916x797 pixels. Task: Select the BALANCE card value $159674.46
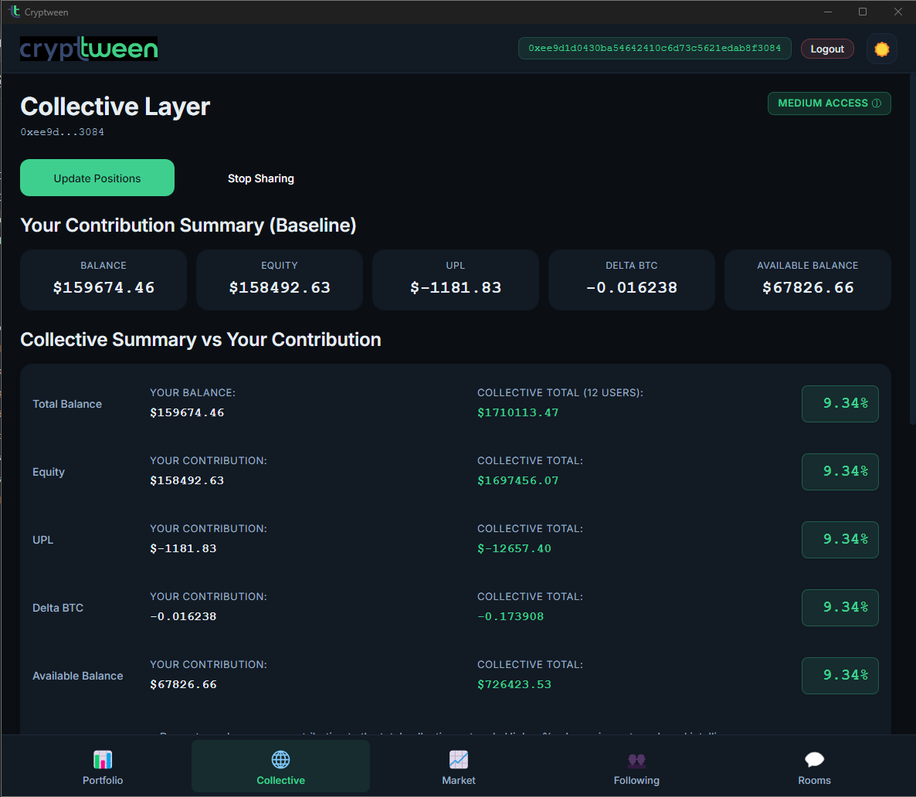coord(103,287)
